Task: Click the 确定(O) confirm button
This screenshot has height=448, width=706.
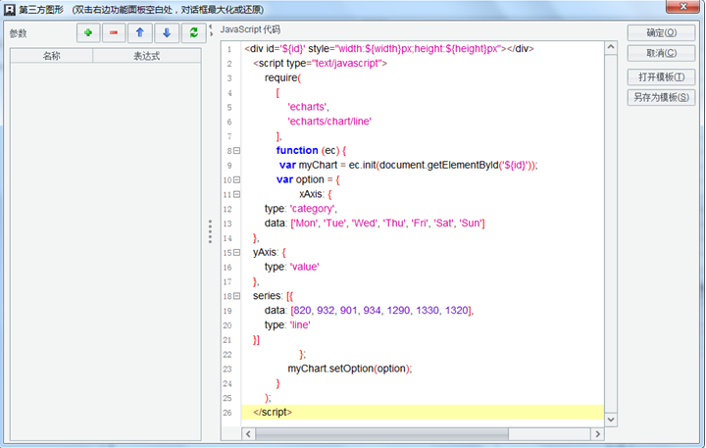Action: click(661, 33)
